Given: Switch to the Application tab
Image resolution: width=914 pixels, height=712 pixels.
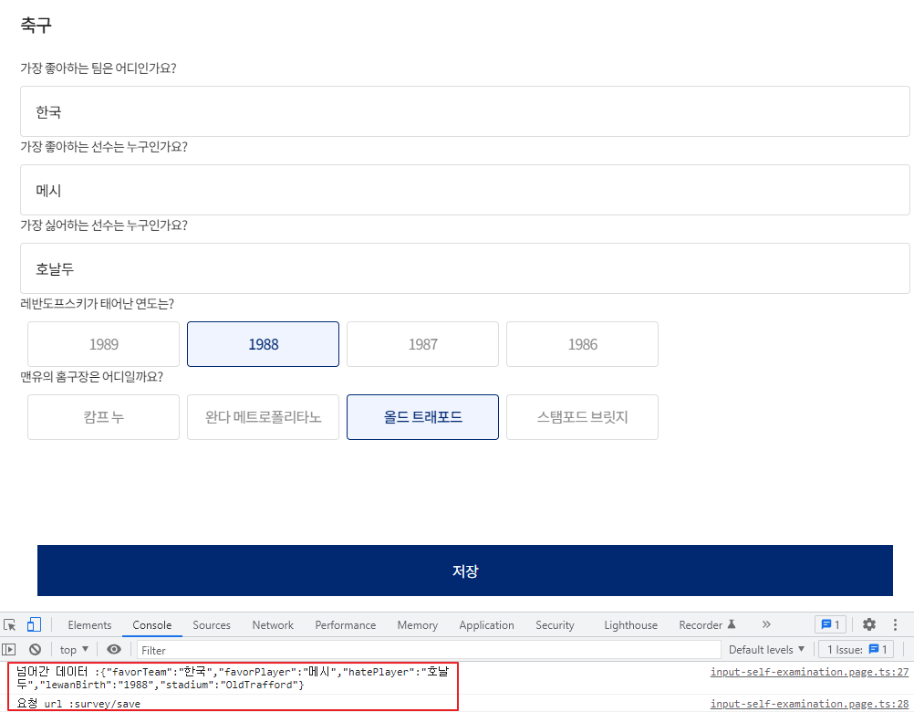Looking at the screenshot, I should pyautogui.click(x=487, y=624).
